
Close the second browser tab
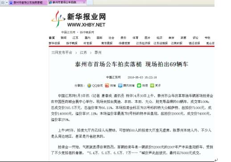[84, 2]
